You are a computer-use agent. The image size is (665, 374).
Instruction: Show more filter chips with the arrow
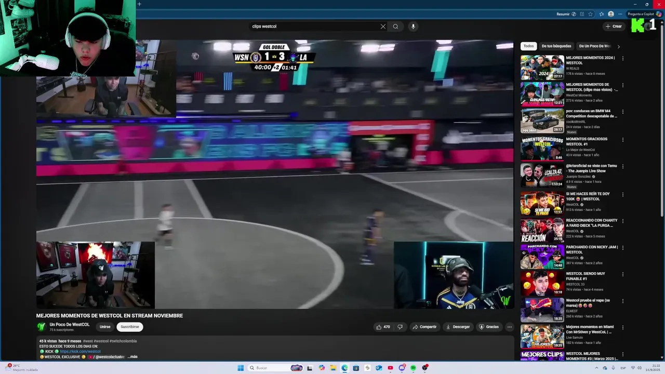click(x=618, y=46)
